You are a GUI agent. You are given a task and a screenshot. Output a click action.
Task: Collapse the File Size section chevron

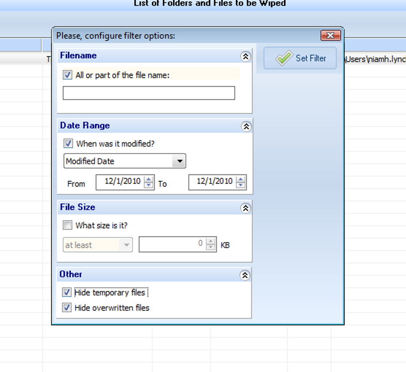(x=246, y=207)
